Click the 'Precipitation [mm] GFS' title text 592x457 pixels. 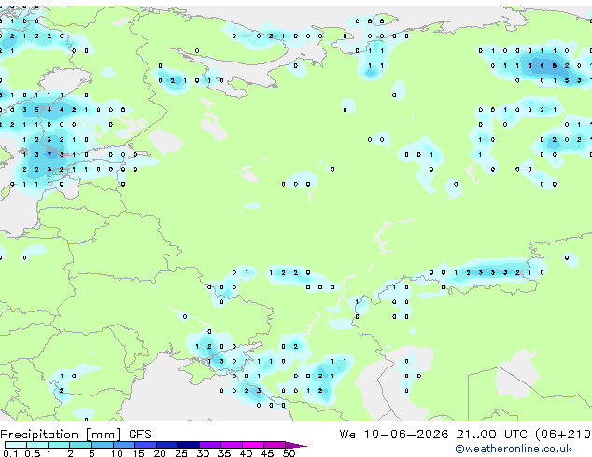click(76, 435)
